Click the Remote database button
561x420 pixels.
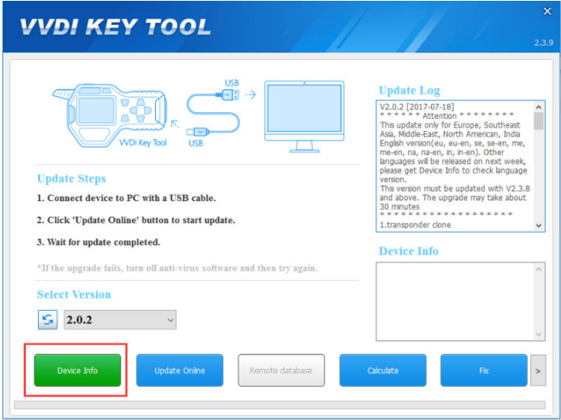[281, 371]
